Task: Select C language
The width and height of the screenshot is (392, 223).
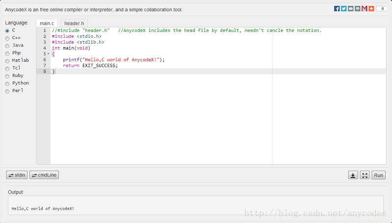Action: (x=7, y=30)
